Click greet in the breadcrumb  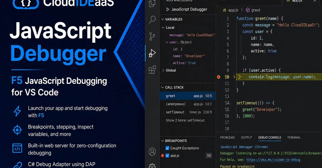click(256, 10)
